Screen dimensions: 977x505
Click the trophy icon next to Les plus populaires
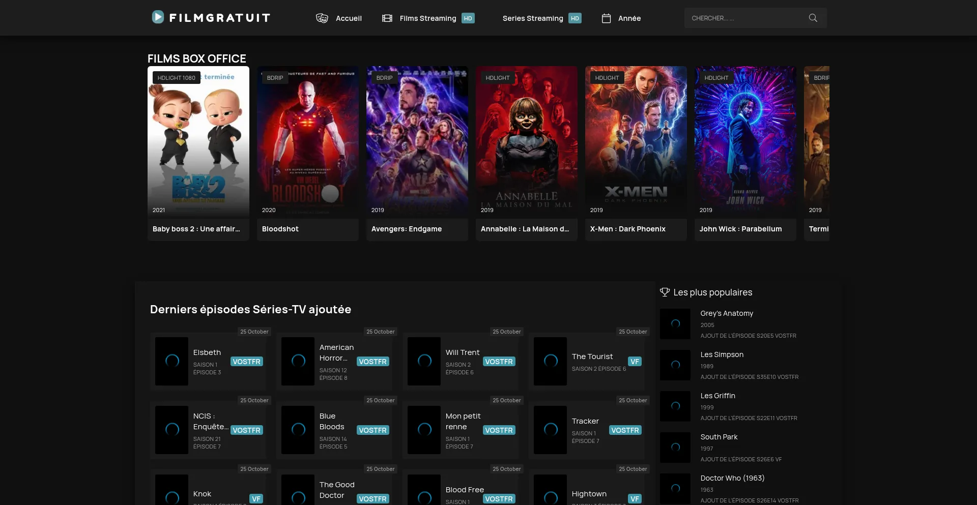[x=665, y=292]
